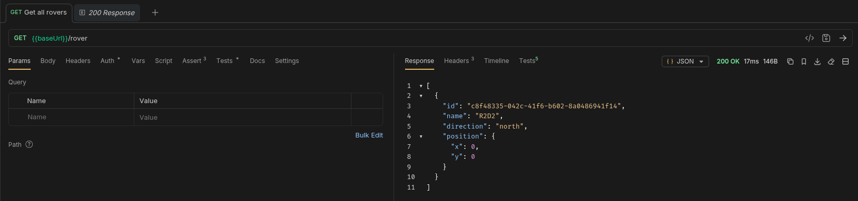The width and height of the screenshot is (858, 201).
Task: Click the "x": 0 line in response
Action: tap(464, 147)
